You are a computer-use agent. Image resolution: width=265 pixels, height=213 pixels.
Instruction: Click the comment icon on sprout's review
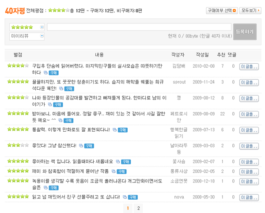(x=61, y=88)
